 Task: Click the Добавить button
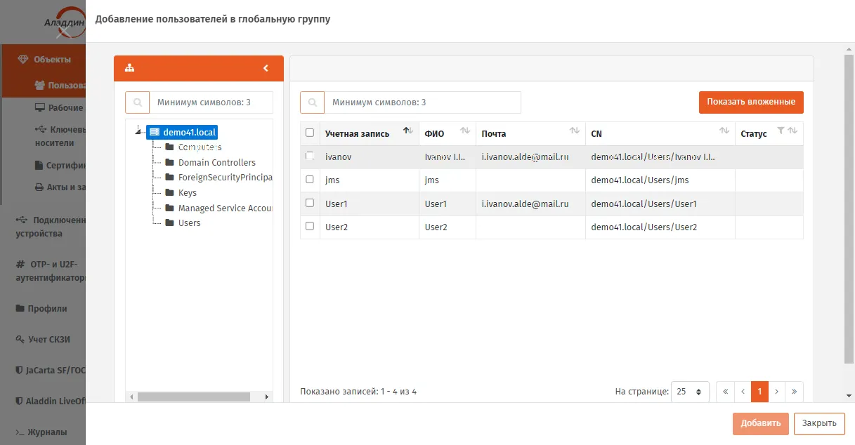click(x=760, y=423)
